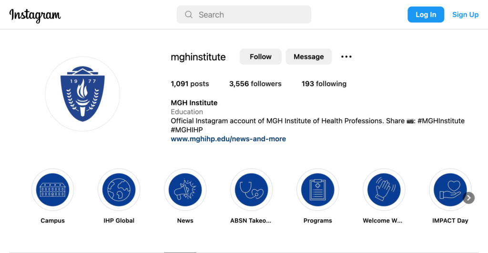This screenshot has width=488, height=253.
Task: Open the three-dot options menu
Action: 346,57
